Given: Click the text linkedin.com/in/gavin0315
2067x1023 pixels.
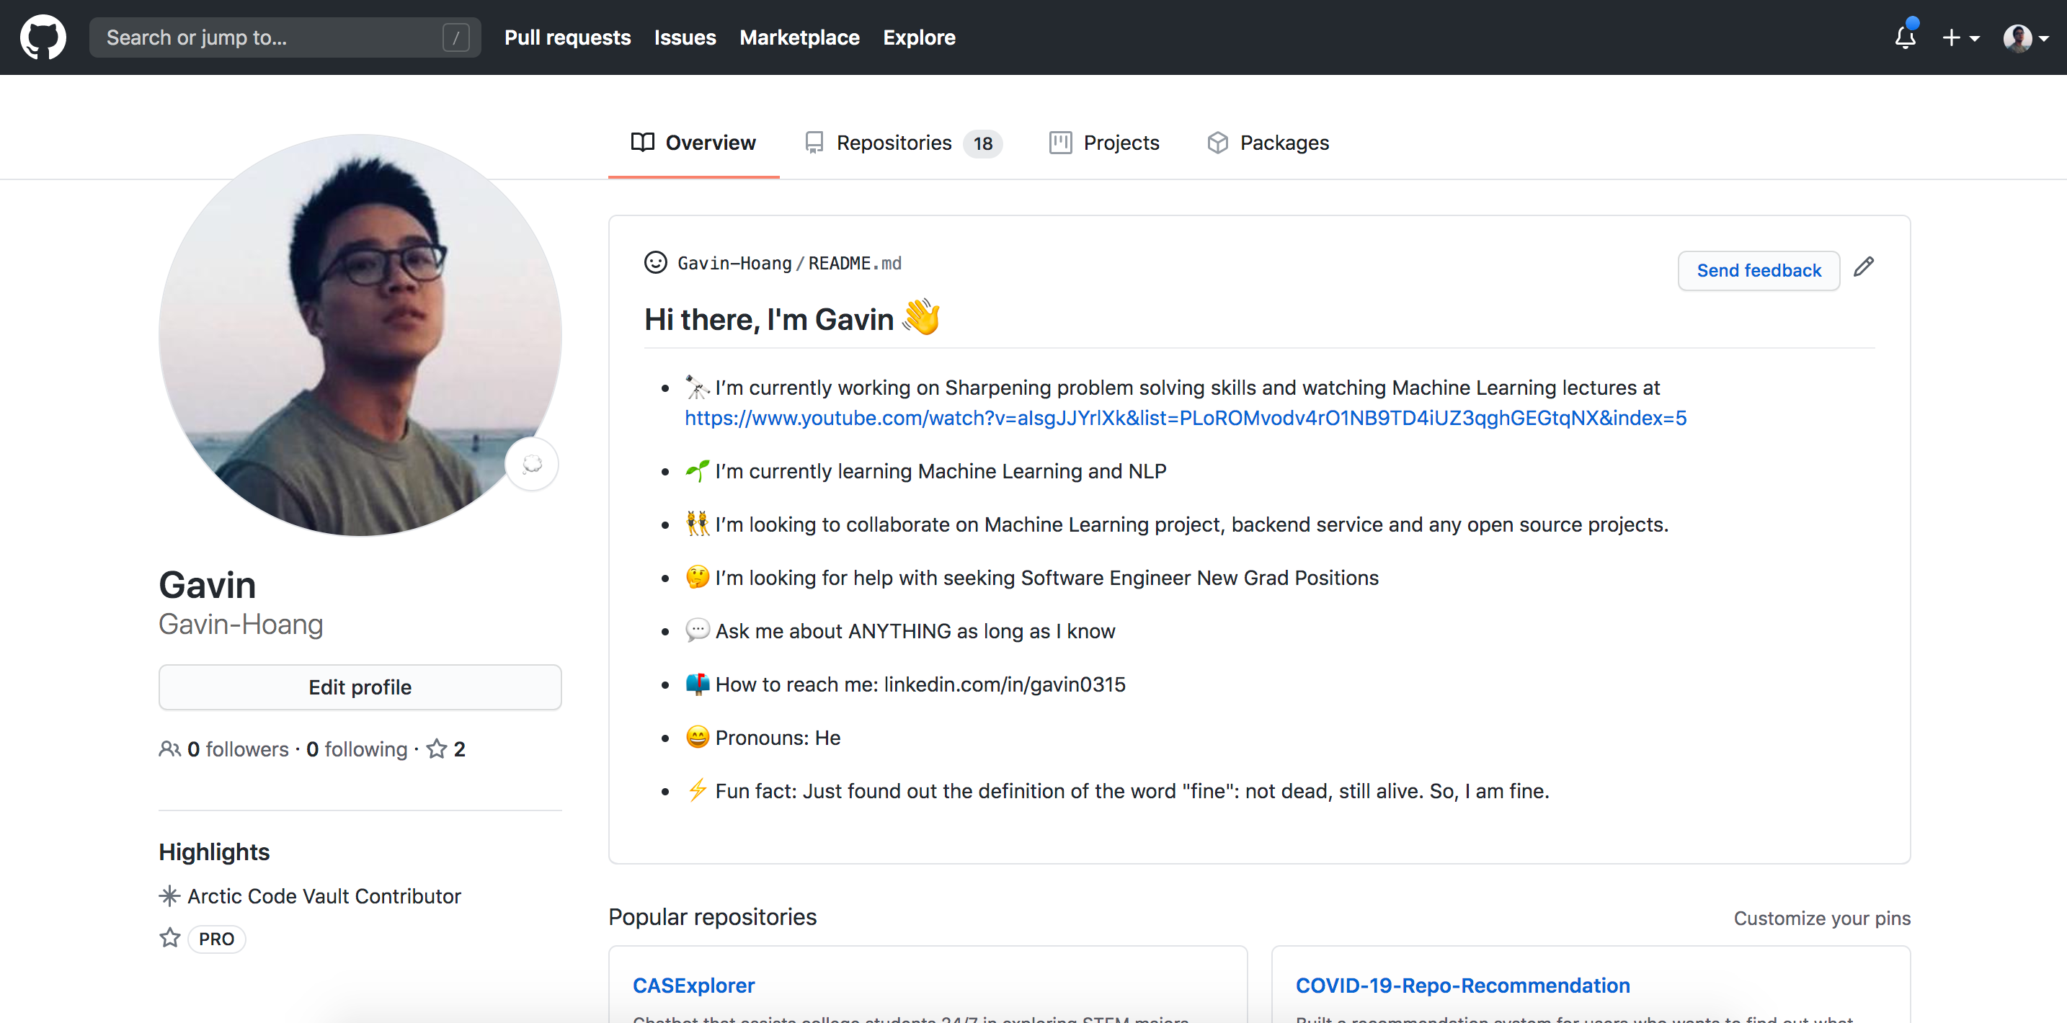Looking at the screenshot, I should tap(1005, 684).
